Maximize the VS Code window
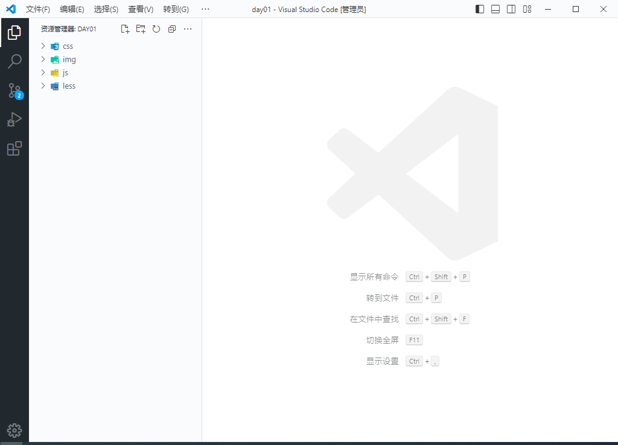 576,9
